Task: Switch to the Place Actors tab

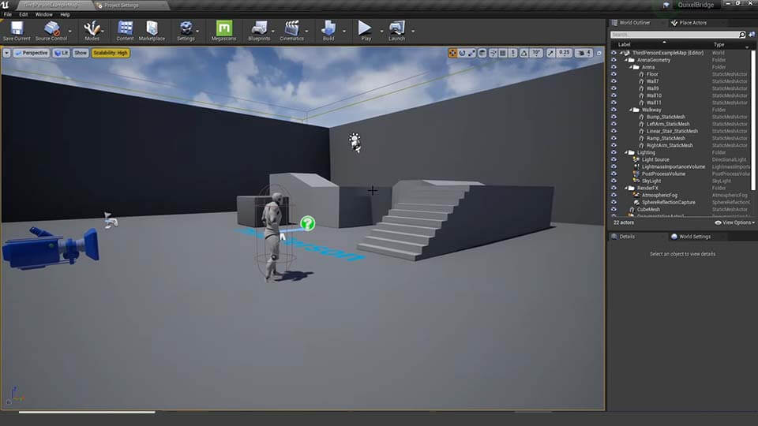Action: click(x=692, y=23)
